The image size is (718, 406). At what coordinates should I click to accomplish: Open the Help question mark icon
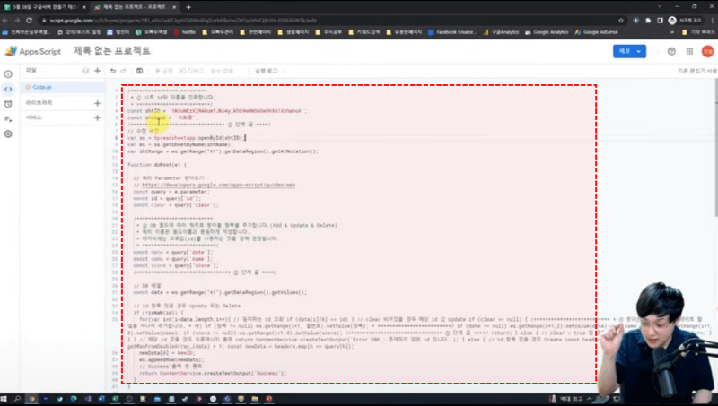pos(671,52)
